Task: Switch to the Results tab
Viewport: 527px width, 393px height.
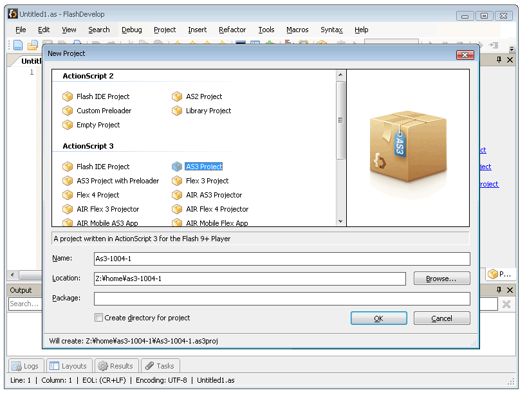Action: click(116, 366)
